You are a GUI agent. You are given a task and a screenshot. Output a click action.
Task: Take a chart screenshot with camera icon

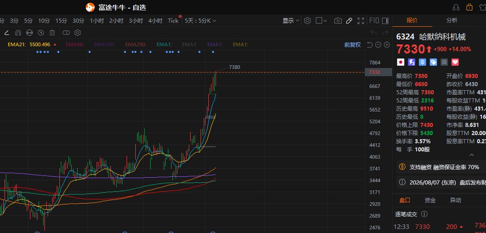(x=338, y=21)
